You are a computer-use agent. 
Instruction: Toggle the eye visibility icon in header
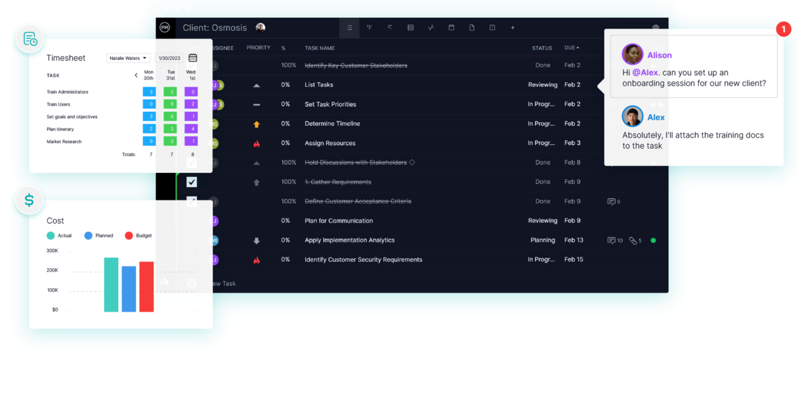click(x=656, y=27)
